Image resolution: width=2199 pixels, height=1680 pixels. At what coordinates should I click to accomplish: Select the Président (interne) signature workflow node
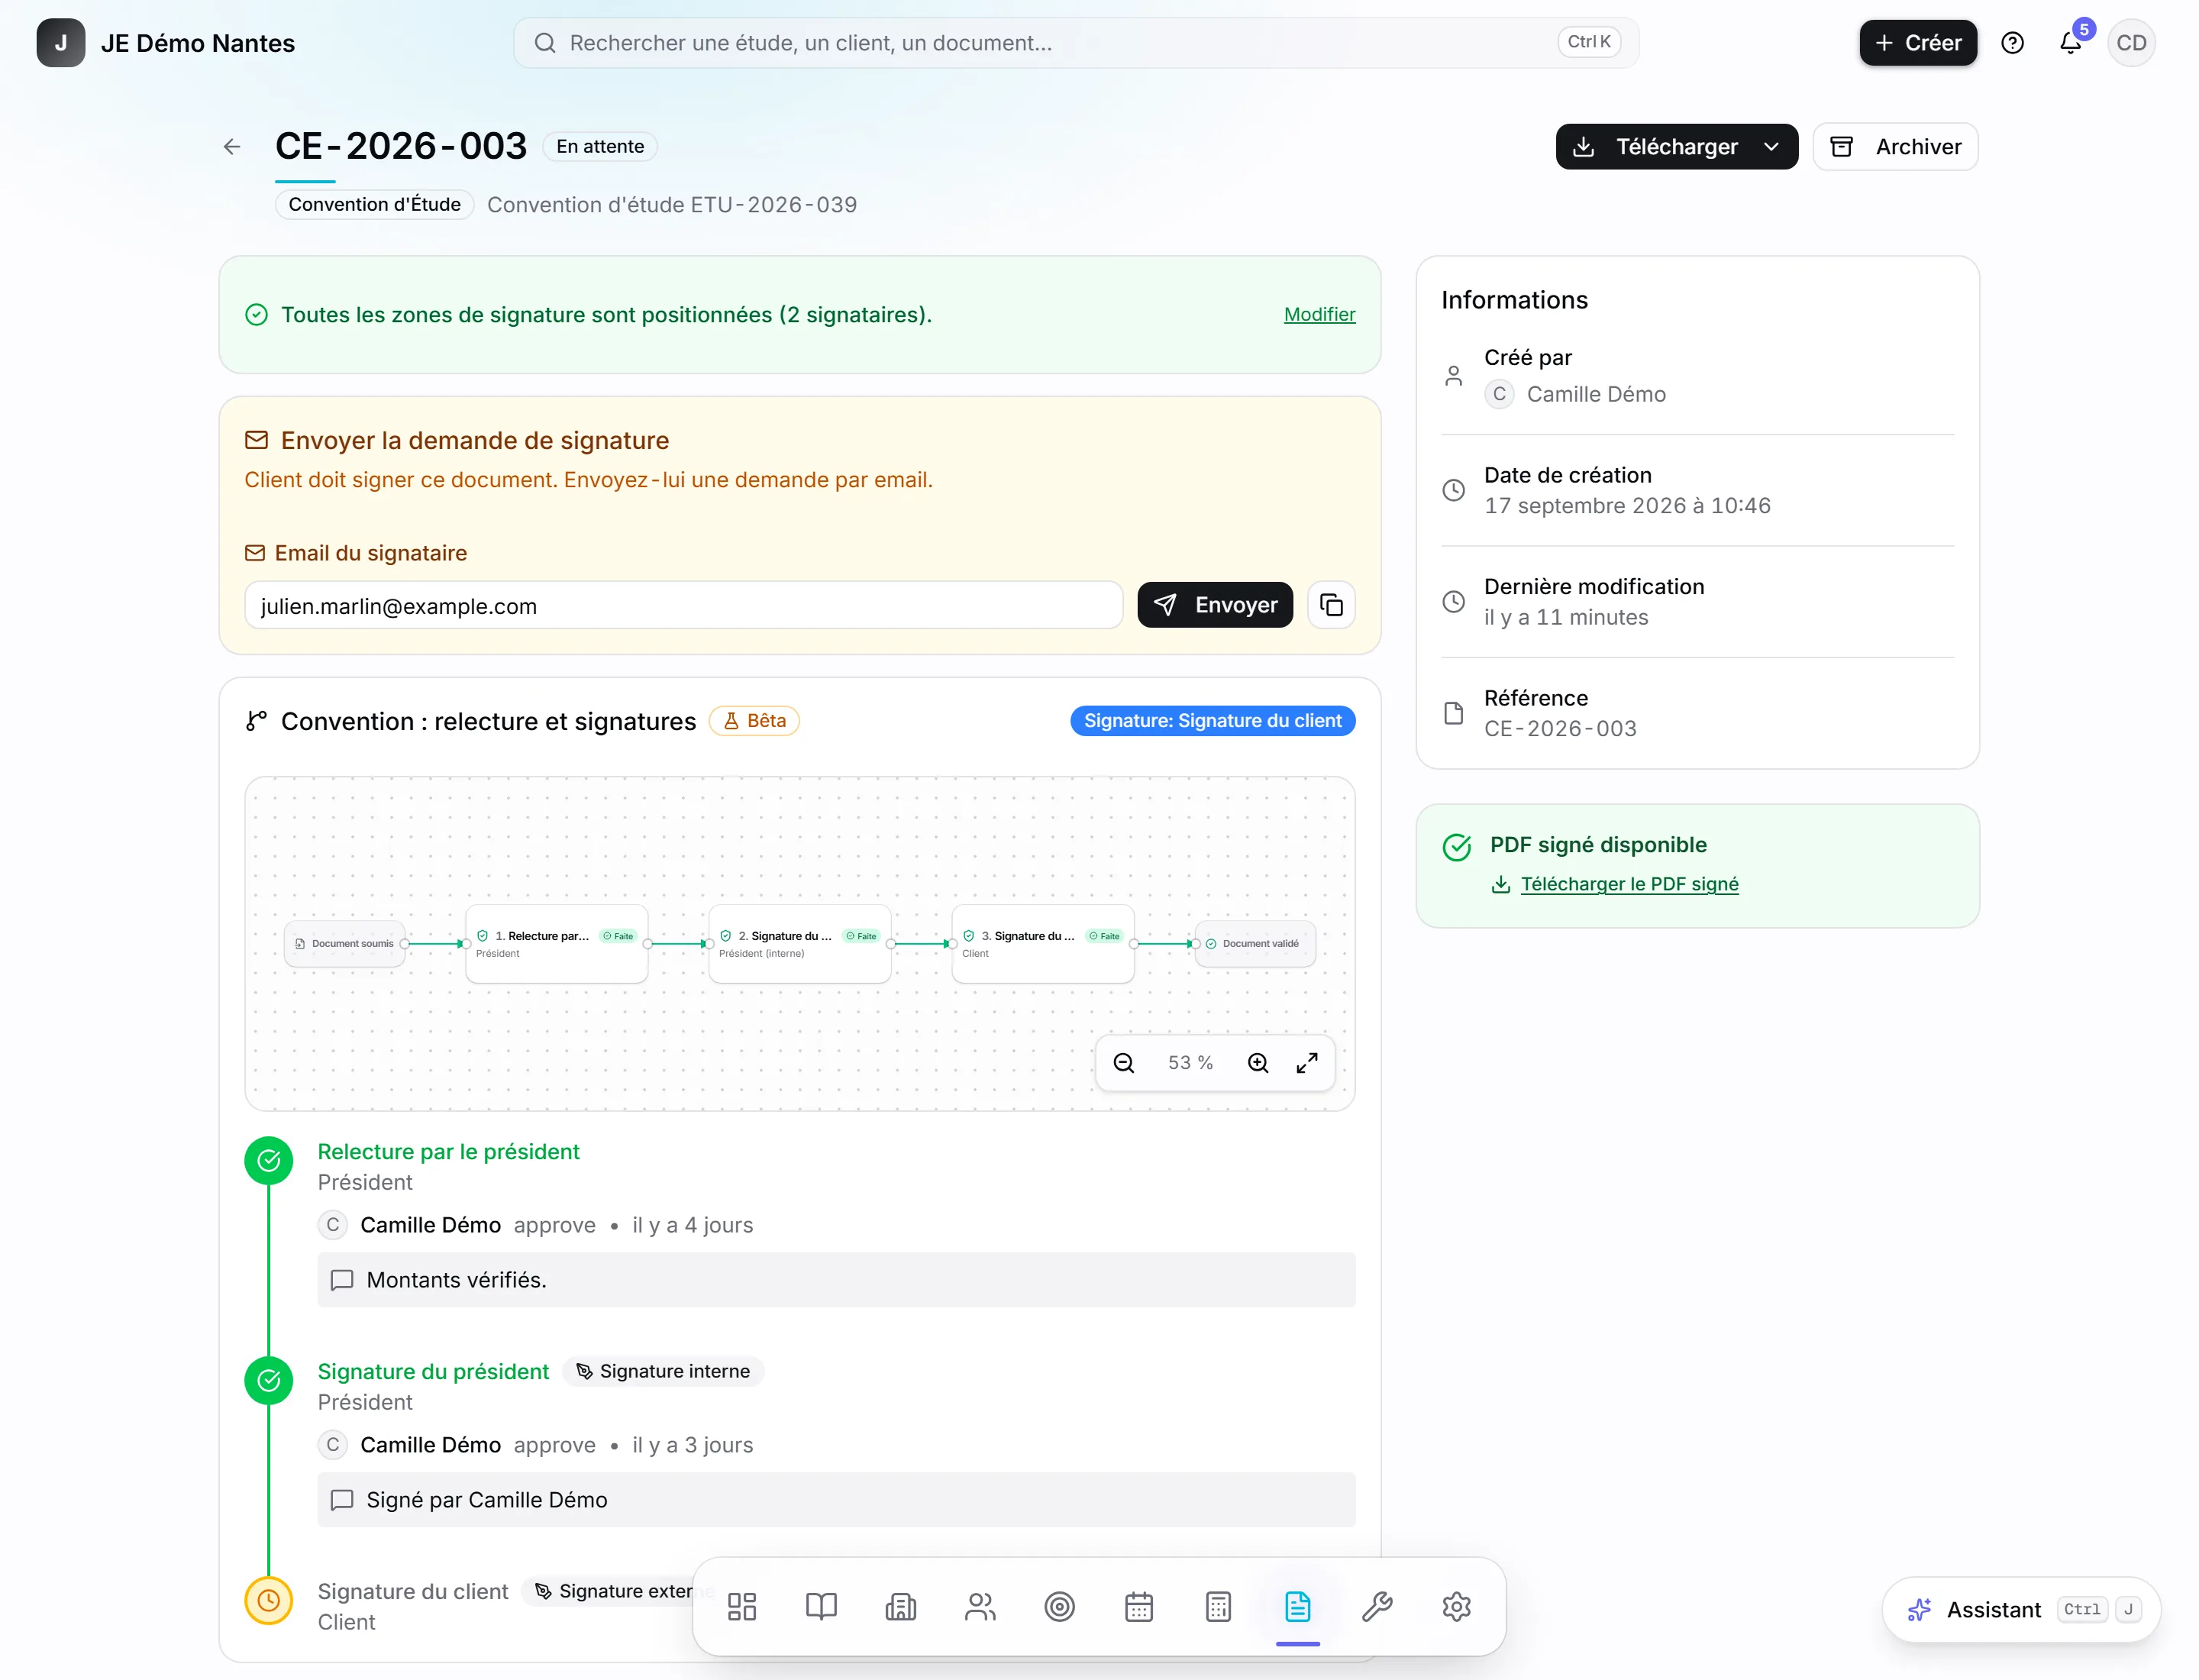tap(800, 944)
